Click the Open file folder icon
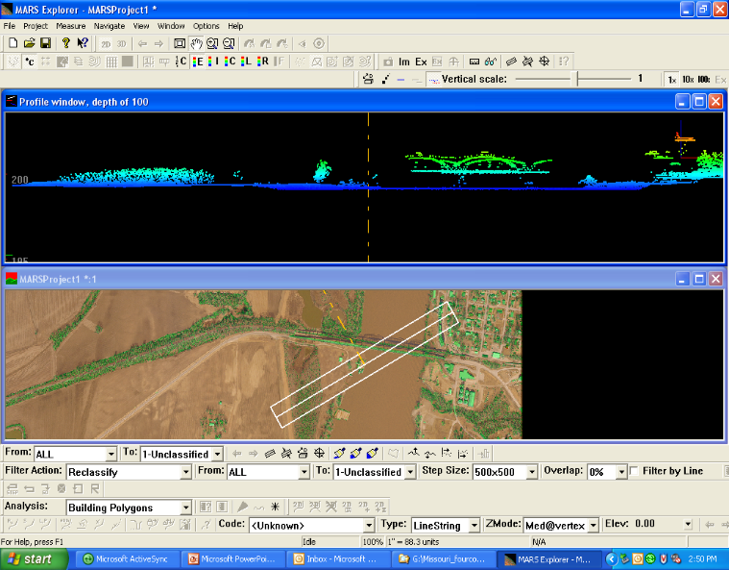This screenshot has width=729, height=570. coord(29,43)
